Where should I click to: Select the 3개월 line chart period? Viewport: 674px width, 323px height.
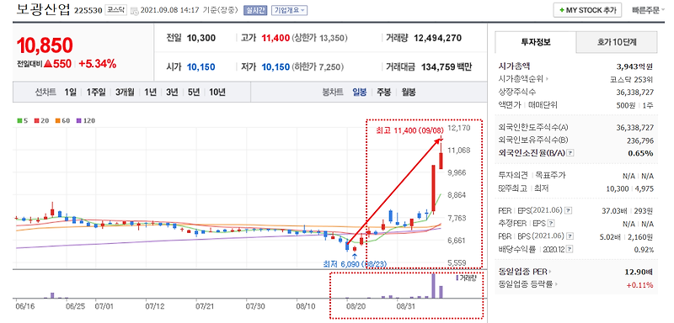pos(125,93)
